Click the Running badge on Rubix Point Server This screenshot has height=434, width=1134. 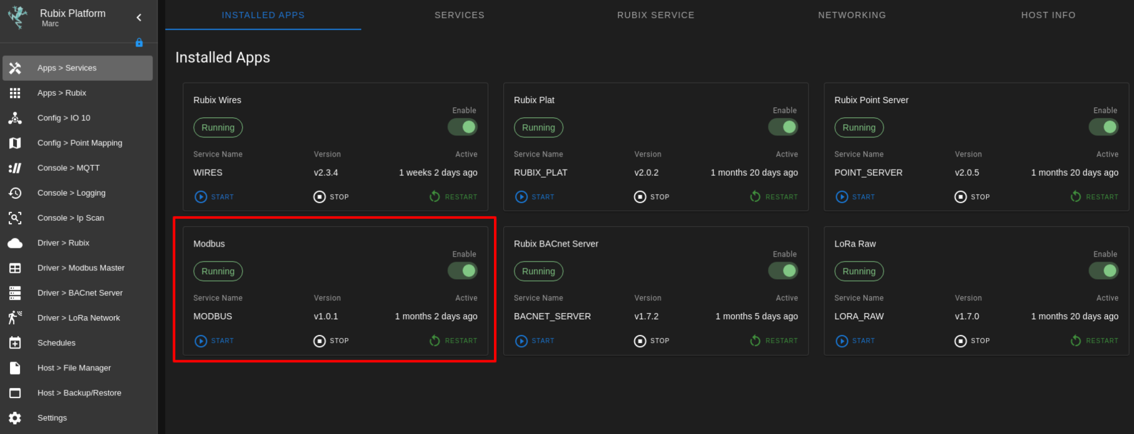pyautogui.click(x=859, y=128)
